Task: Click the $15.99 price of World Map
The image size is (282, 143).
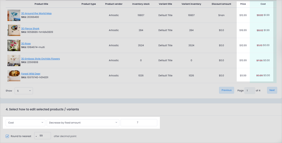Action: pos(243,15)
